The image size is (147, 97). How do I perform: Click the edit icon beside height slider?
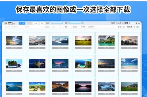[x=84, y=23]
